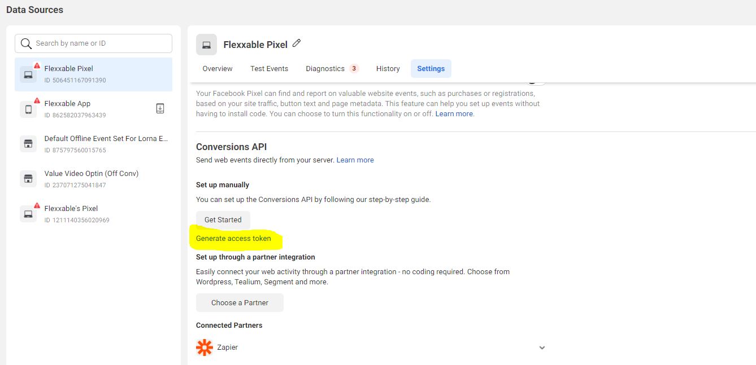756x365 pixels.
Task: Collapse the Zapier section using the chevron
Action: coord(542,348)
